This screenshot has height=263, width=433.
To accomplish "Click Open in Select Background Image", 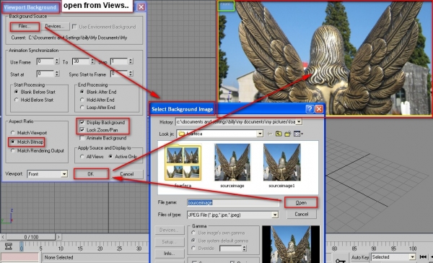I will (301, 203).
